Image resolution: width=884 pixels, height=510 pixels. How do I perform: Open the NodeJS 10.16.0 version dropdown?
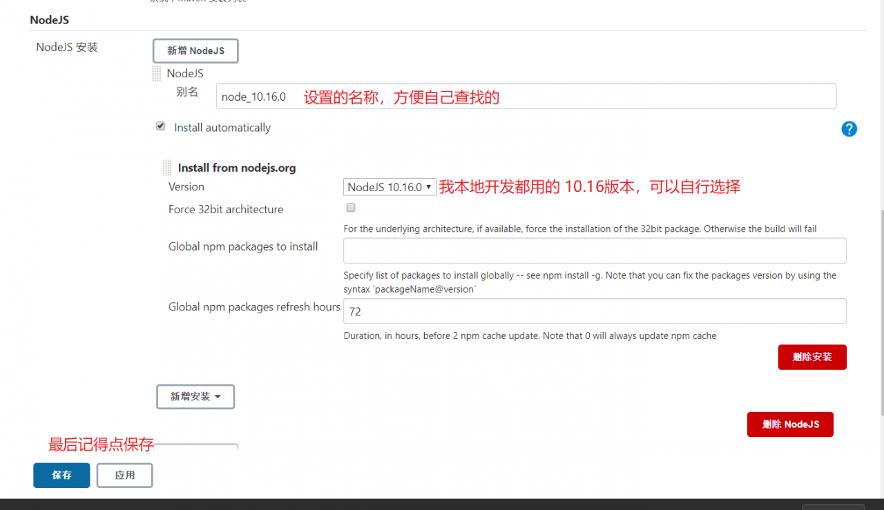[x=390, y=187]
